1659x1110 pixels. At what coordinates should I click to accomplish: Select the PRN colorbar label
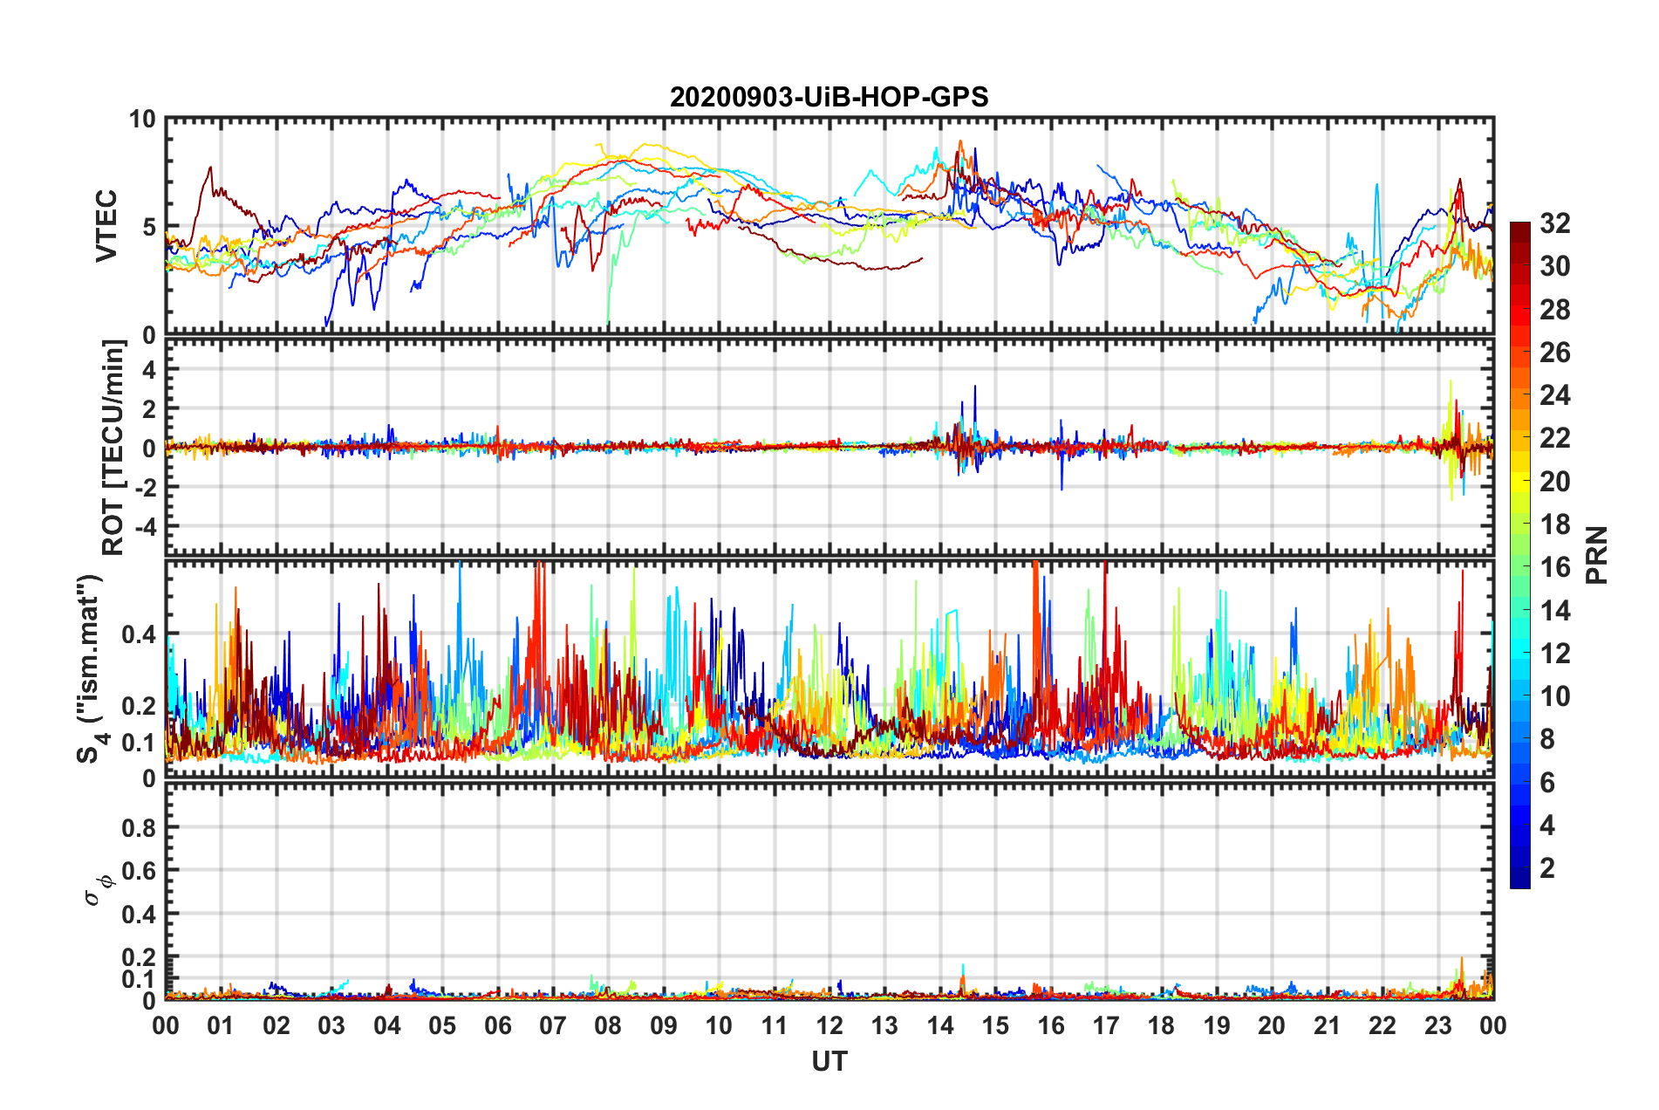coord(1596,555)
